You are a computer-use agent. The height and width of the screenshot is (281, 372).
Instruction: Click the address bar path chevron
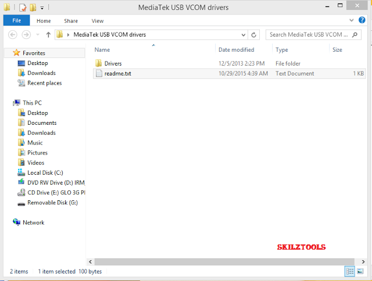click(68, 35)
